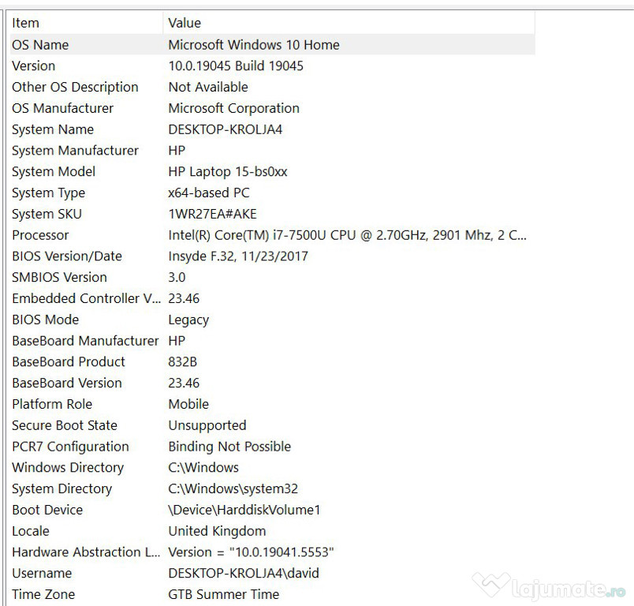Click the '\Device\HarddiskVolume1' value
634x606 pixels.
(244, 510)
